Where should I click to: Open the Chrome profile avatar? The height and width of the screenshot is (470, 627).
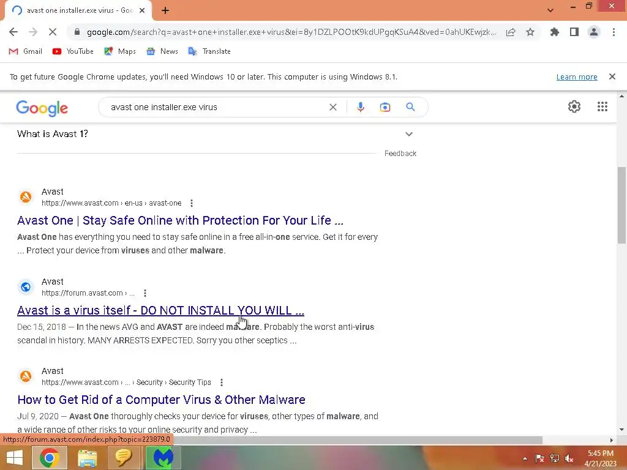[594, 32]
